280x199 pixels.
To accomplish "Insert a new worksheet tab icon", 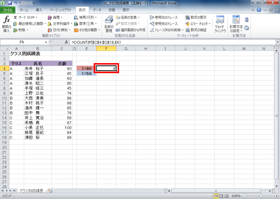I will [x=50, y=191].
